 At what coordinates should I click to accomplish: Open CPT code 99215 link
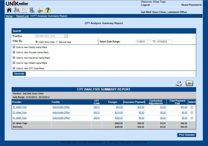click(97, 118)
